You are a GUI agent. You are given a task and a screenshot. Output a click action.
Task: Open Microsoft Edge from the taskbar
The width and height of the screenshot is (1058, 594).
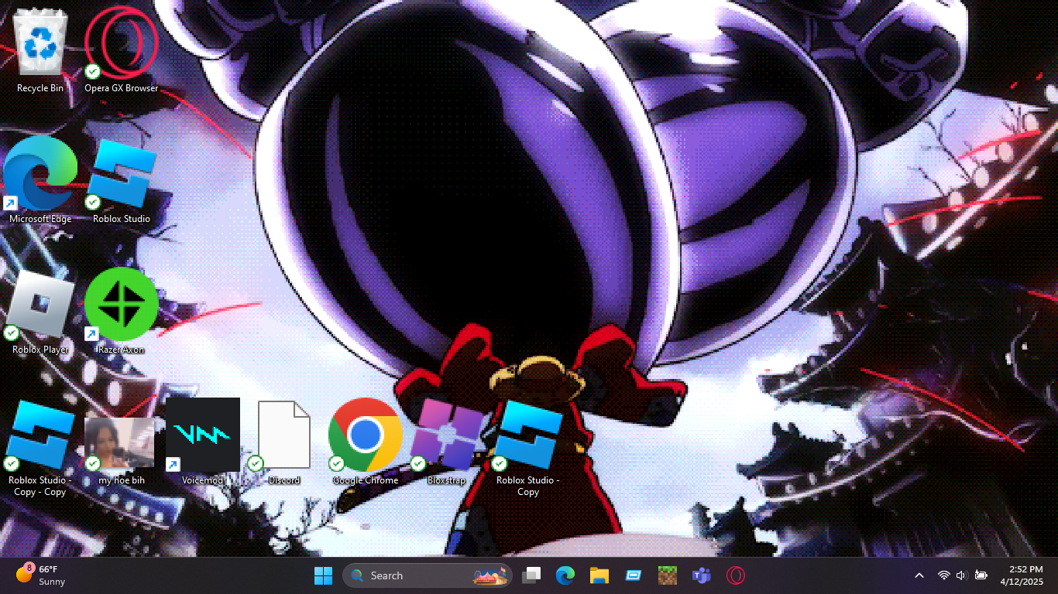(565, 575)
